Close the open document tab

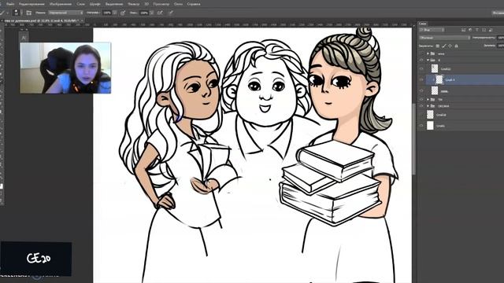click(x=82, y=20)
